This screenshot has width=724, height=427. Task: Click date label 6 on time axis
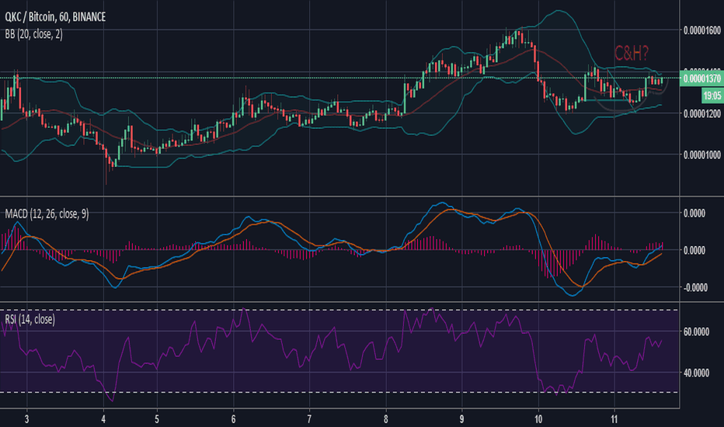tap(233, 419)
